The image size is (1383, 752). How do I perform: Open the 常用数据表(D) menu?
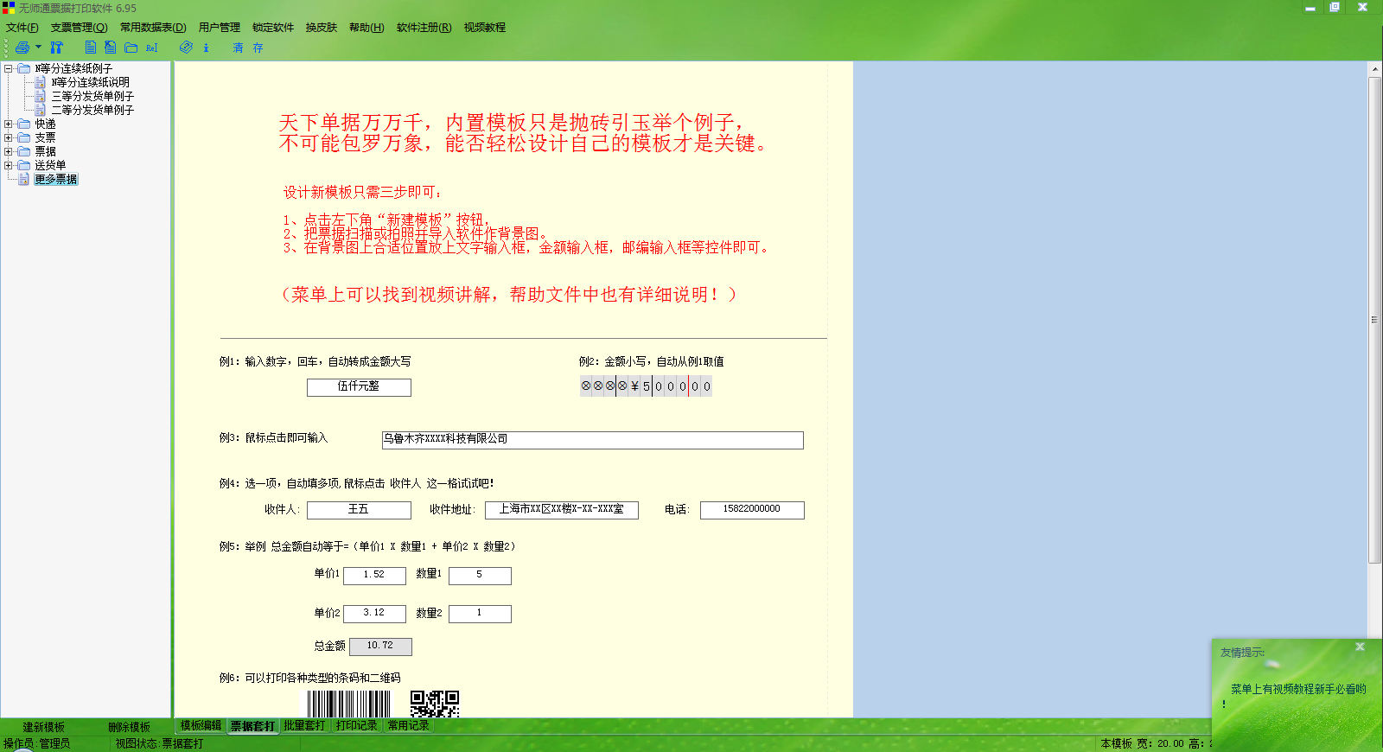click(153, 28)
